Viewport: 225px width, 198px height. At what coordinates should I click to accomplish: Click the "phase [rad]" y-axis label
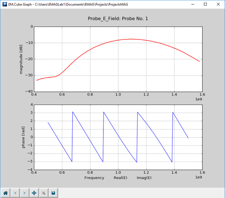(24, 137)
